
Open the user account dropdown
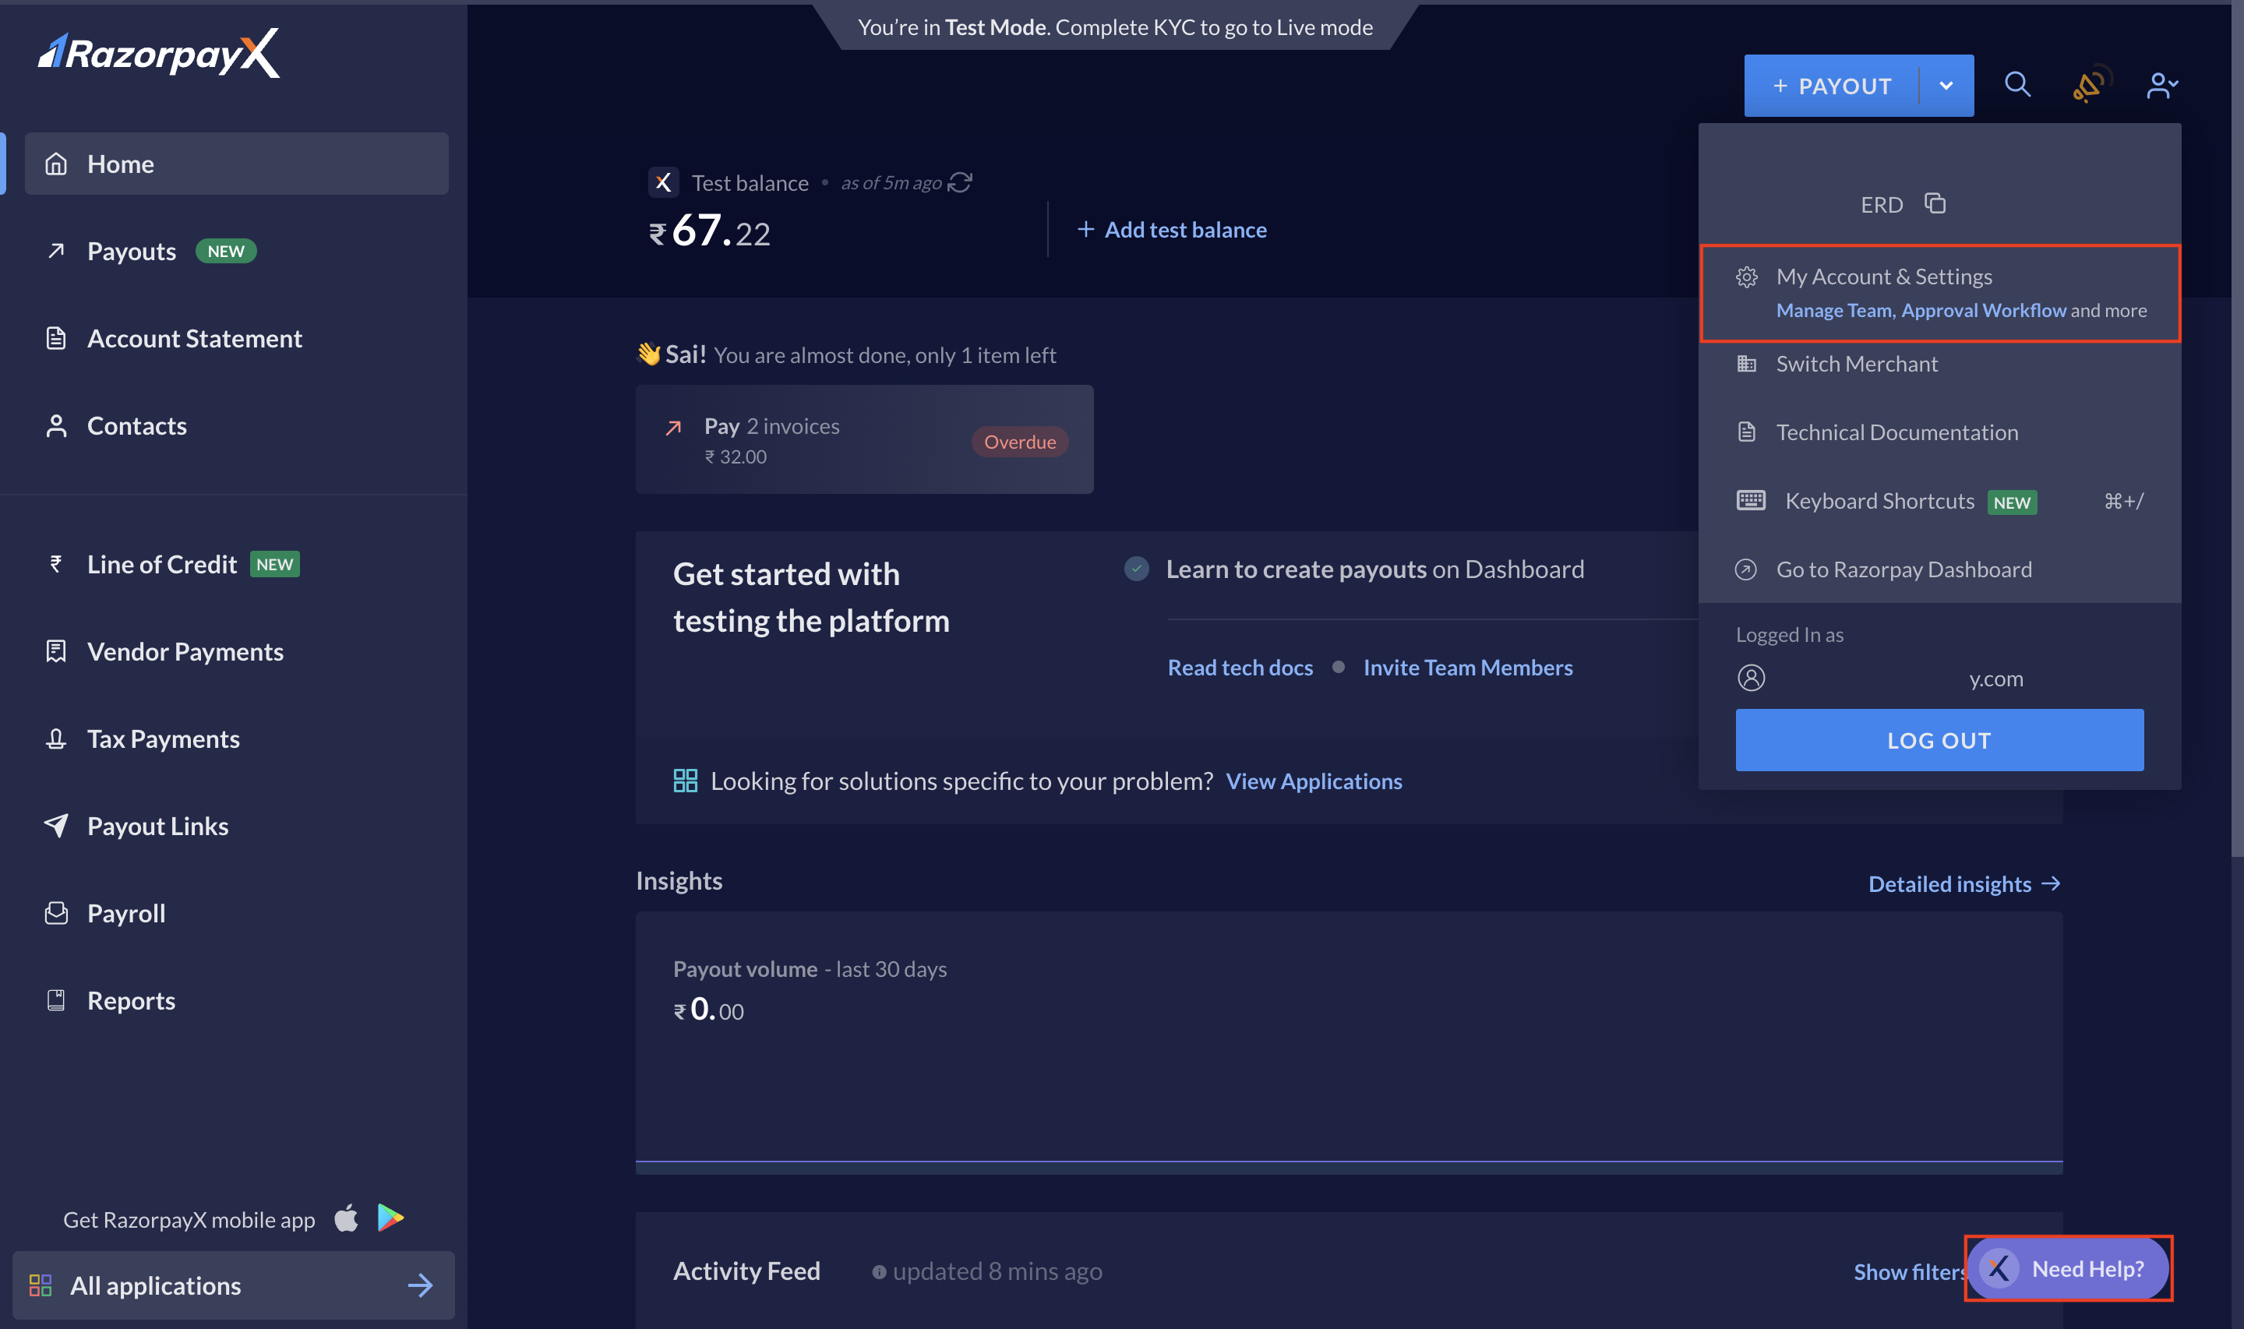pos(2161,85)
